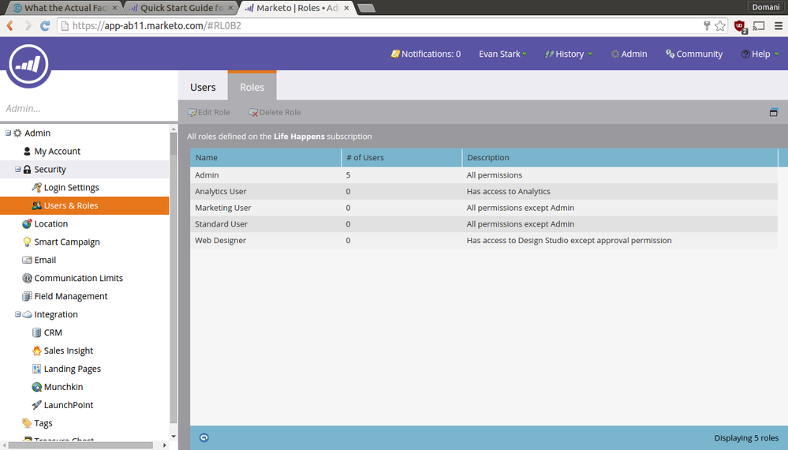Image resolution: width=788 pixels, height=450 pixels.
Task: Click the LaunchPoint rocket icon
Action: pyautogui.click(x=37, y=404)
